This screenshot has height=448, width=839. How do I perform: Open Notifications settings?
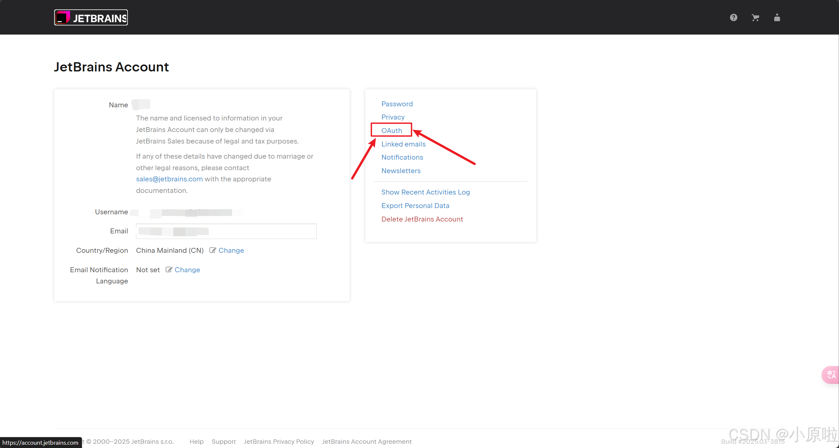click(402, 157)
